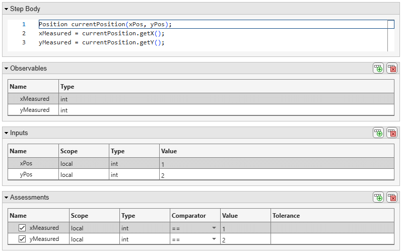This screenshot has width=402, height=252.
Task: Place cursor in xMeasured = currentPosition.getX() line
Action: click(x=102, y=33)
